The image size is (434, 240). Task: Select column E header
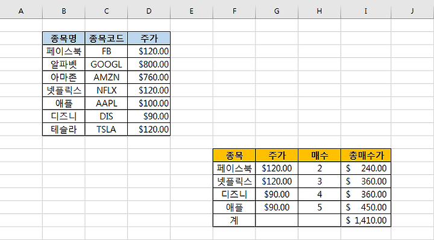(x=192, y=11)
